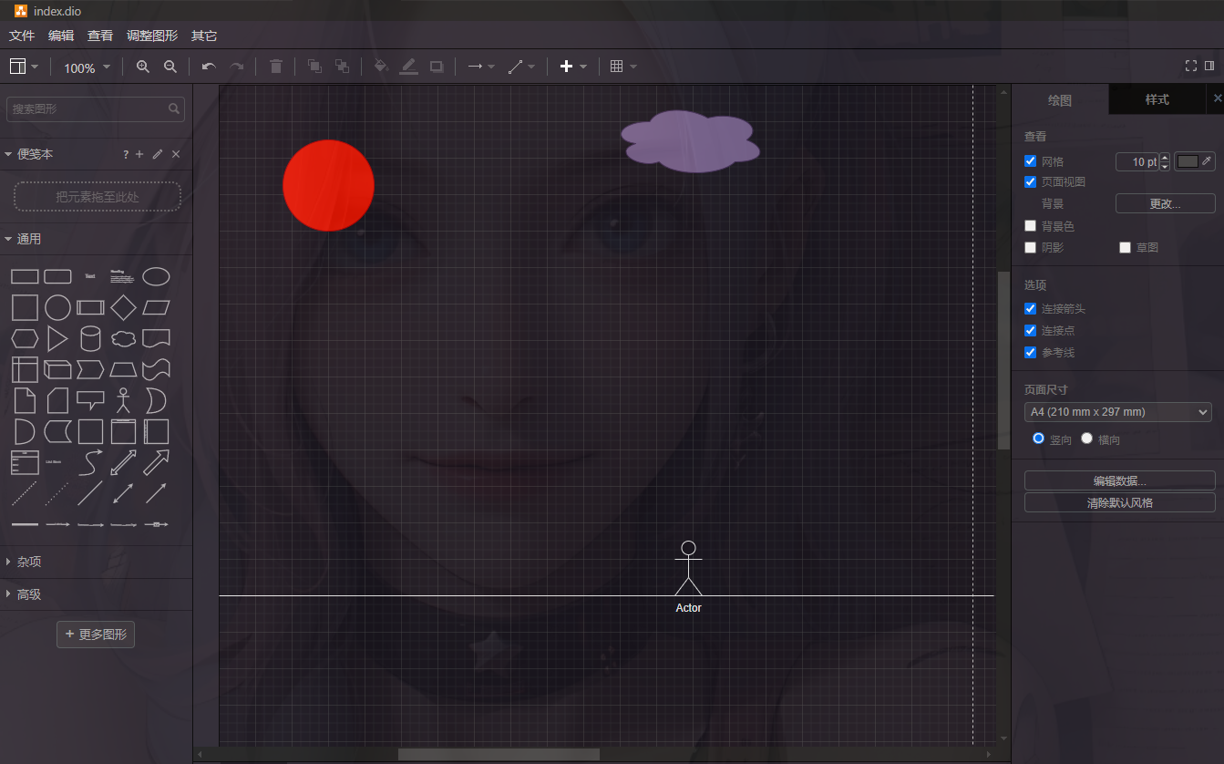Image resolution: width=1224 pixels, height=764 pixels.
Task: Open the 100% zoom level dropdown
Action: click(x=87, y=67)
